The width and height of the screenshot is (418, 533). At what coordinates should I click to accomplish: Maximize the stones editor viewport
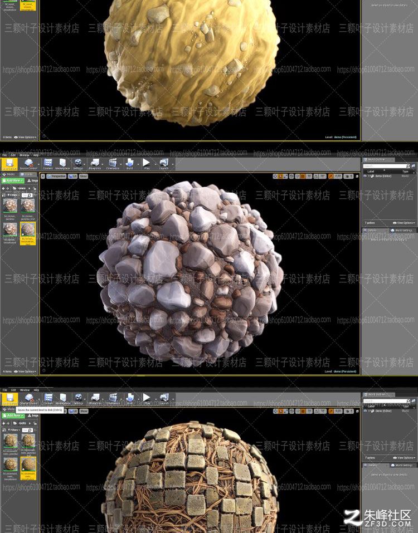point(357,177)
